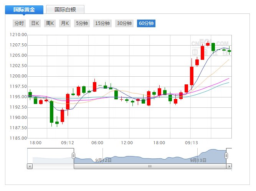
Task: Click the large green candle before 09/12
Action: (x=51, y=112)
